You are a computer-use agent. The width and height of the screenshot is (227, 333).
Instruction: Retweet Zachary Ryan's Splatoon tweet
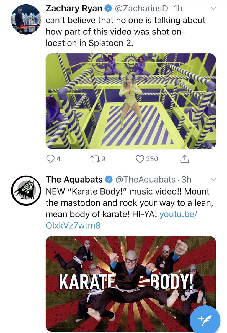pos(99,159)
